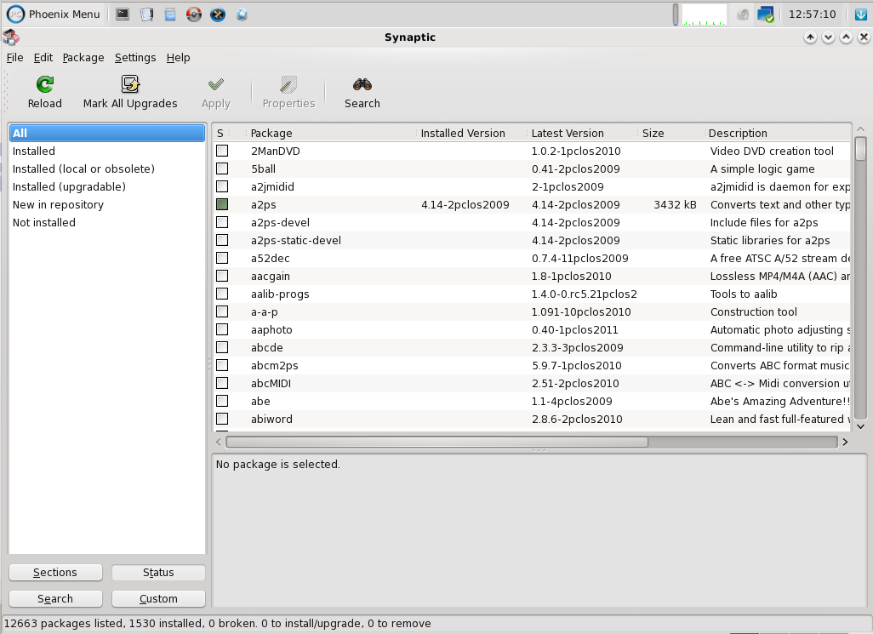Click the status checkbox for a2ps
This screenshot has height=634, width=873.
(222, 204)
